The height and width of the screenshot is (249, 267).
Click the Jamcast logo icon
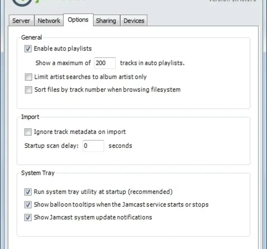coord(21,2)
